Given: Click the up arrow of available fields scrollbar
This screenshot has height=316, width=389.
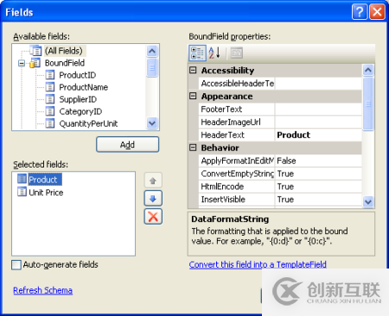Looking at the screenshot, I should click(152, 51).
